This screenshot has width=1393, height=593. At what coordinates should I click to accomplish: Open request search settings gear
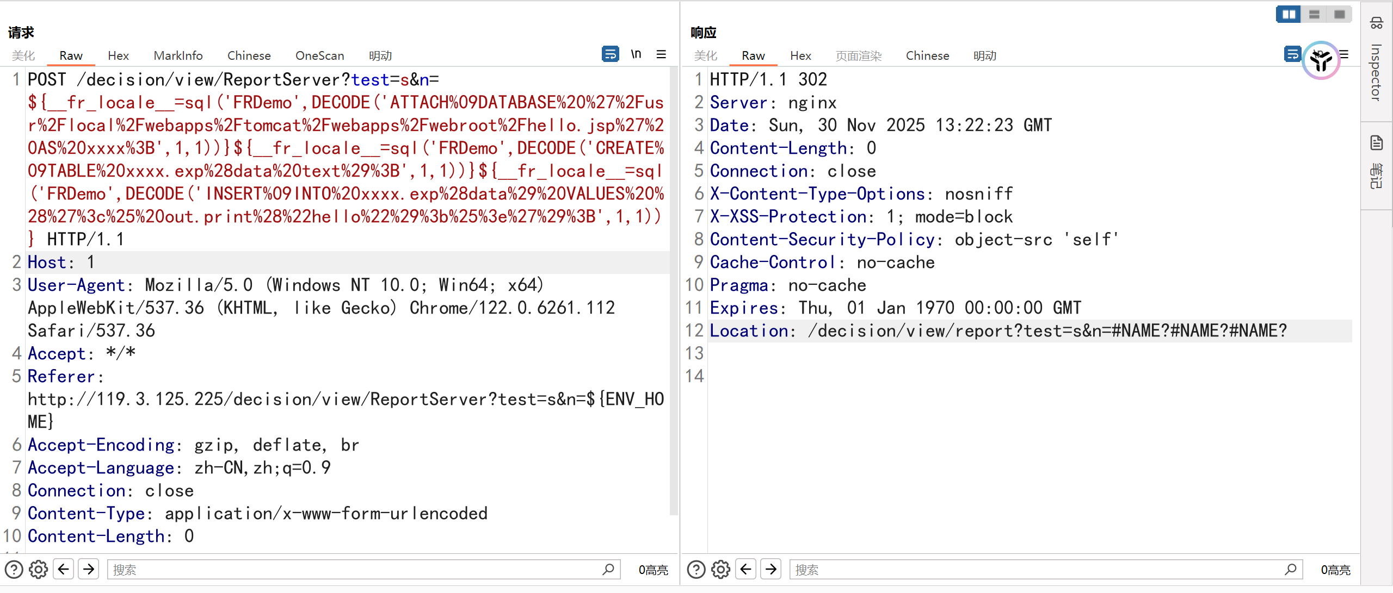tap(38, 569)
